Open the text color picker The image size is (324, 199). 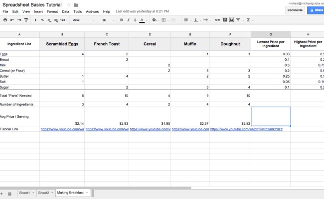(x=142, y=20)
